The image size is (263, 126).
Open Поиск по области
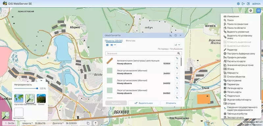coord(236,28)
